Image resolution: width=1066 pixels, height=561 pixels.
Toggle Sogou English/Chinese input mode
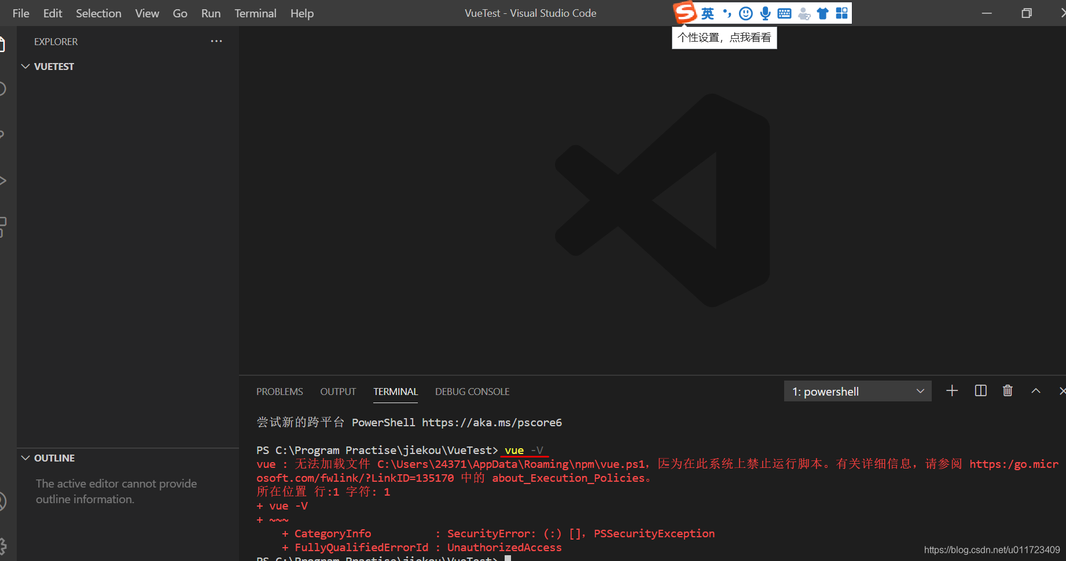708,13
